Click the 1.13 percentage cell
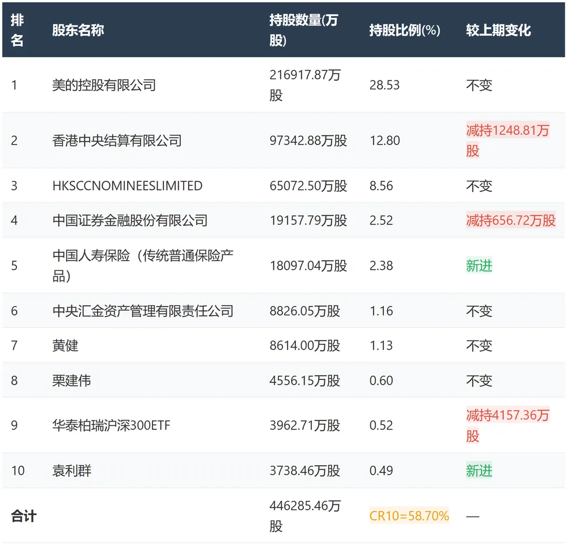Image resolution: width=567 pixels, height=545 pixels. 381,346
